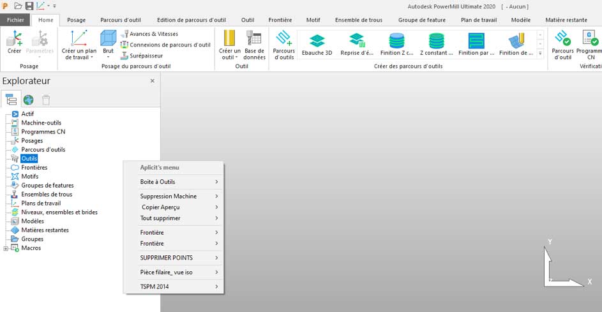Viewport: 602px width, 312px height.
Task: Click the save icon in title bar
Action: [29, 6]
